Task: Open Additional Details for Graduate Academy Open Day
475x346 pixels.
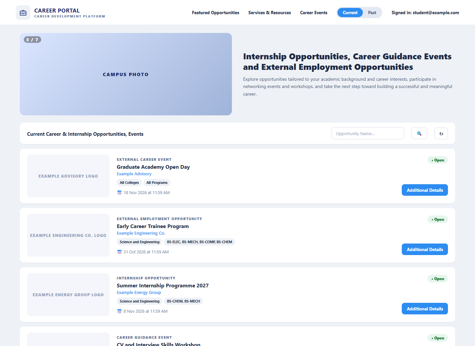Action: [x=425, y=190]
